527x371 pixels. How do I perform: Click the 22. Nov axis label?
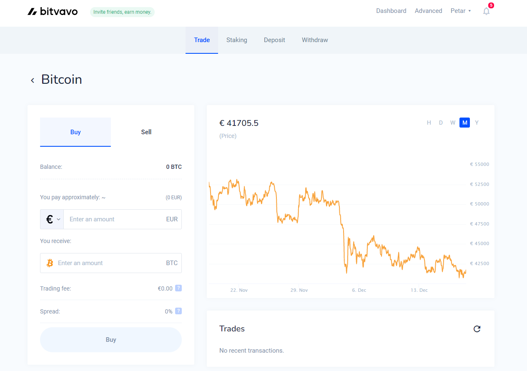pyautogui.click(x=239, y=290)
